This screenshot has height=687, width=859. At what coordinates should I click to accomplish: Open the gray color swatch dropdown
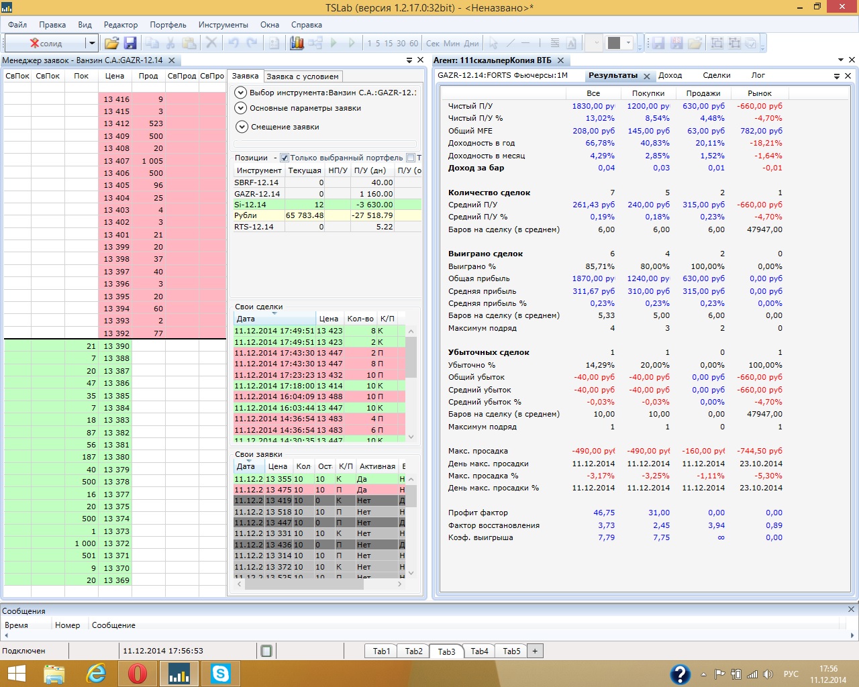(629, 43)
